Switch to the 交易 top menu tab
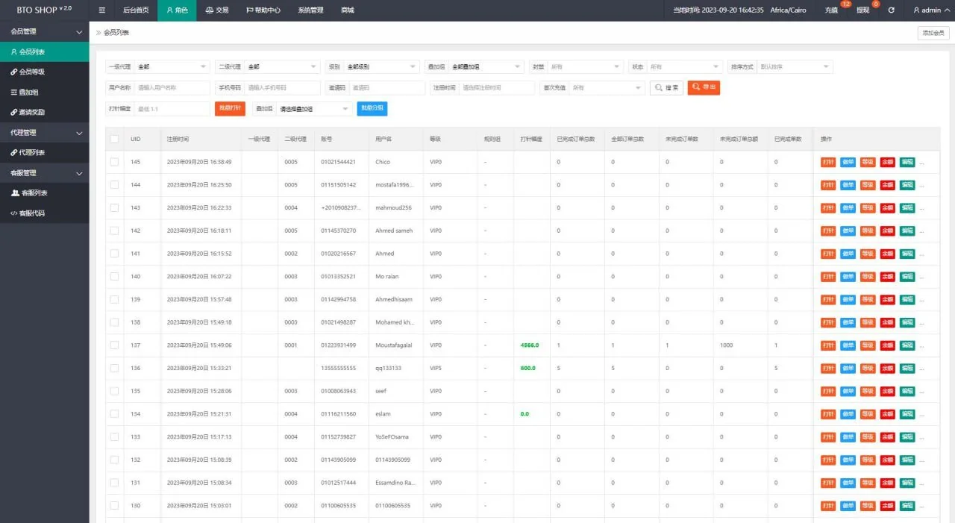The height and width of the screenshot is (523, 955). click(217, 10)
